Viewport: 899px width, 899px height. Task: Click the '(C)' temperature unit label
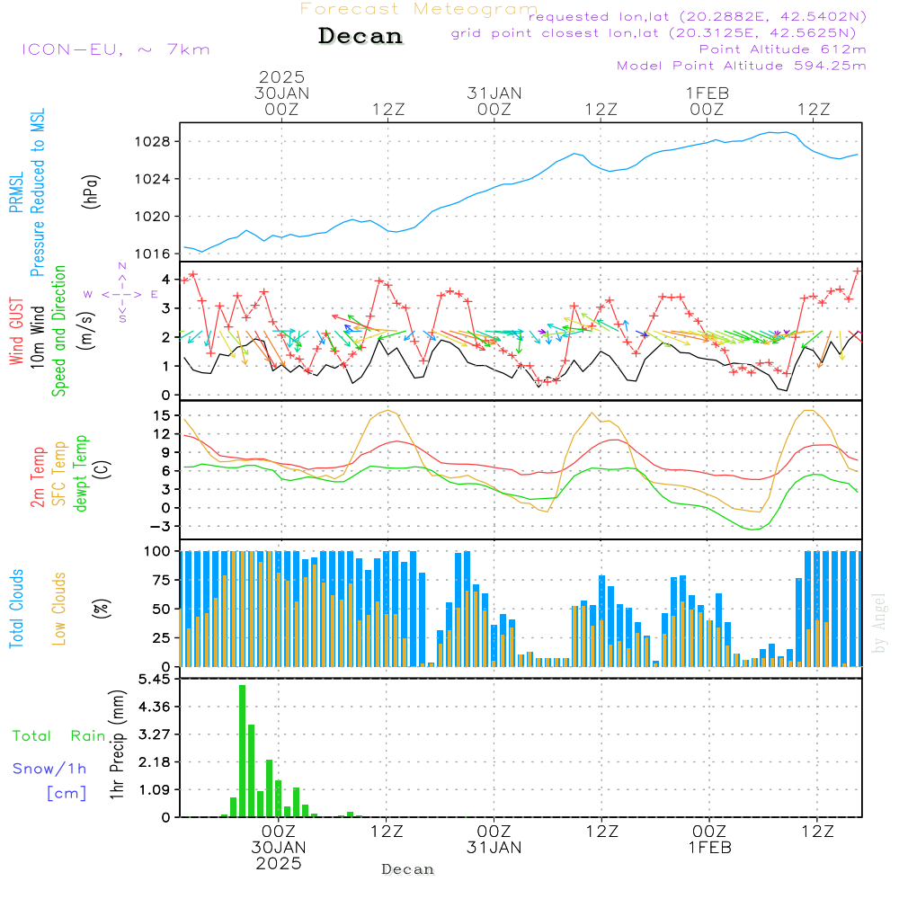[102, 469]
